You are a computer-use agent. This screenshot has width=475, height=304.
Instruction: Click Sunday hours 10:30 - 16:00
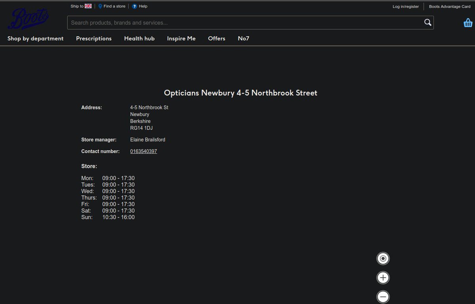click(118, 217)
